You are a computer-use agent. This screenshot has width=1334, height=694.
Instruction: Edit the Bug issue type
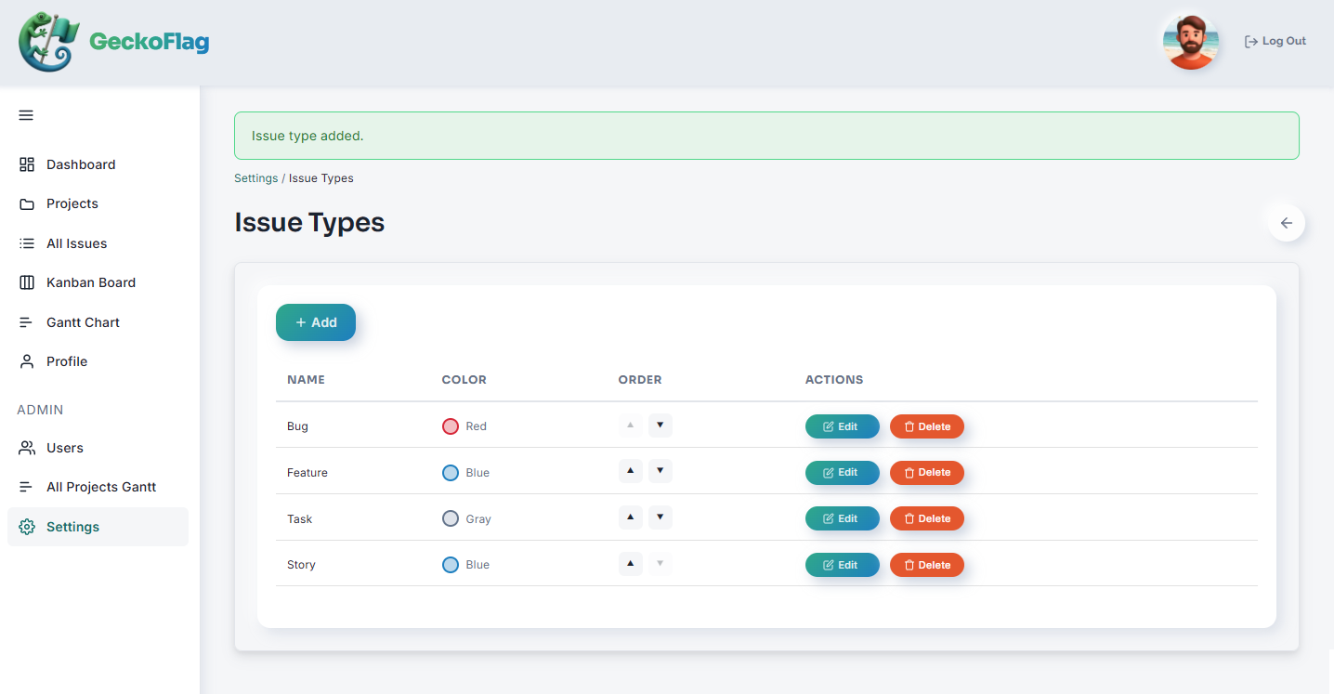(842, 426)
